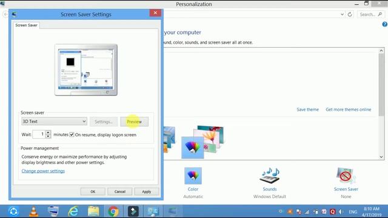Open the computer monitor icon next to VLC

(x=53, y=211)
